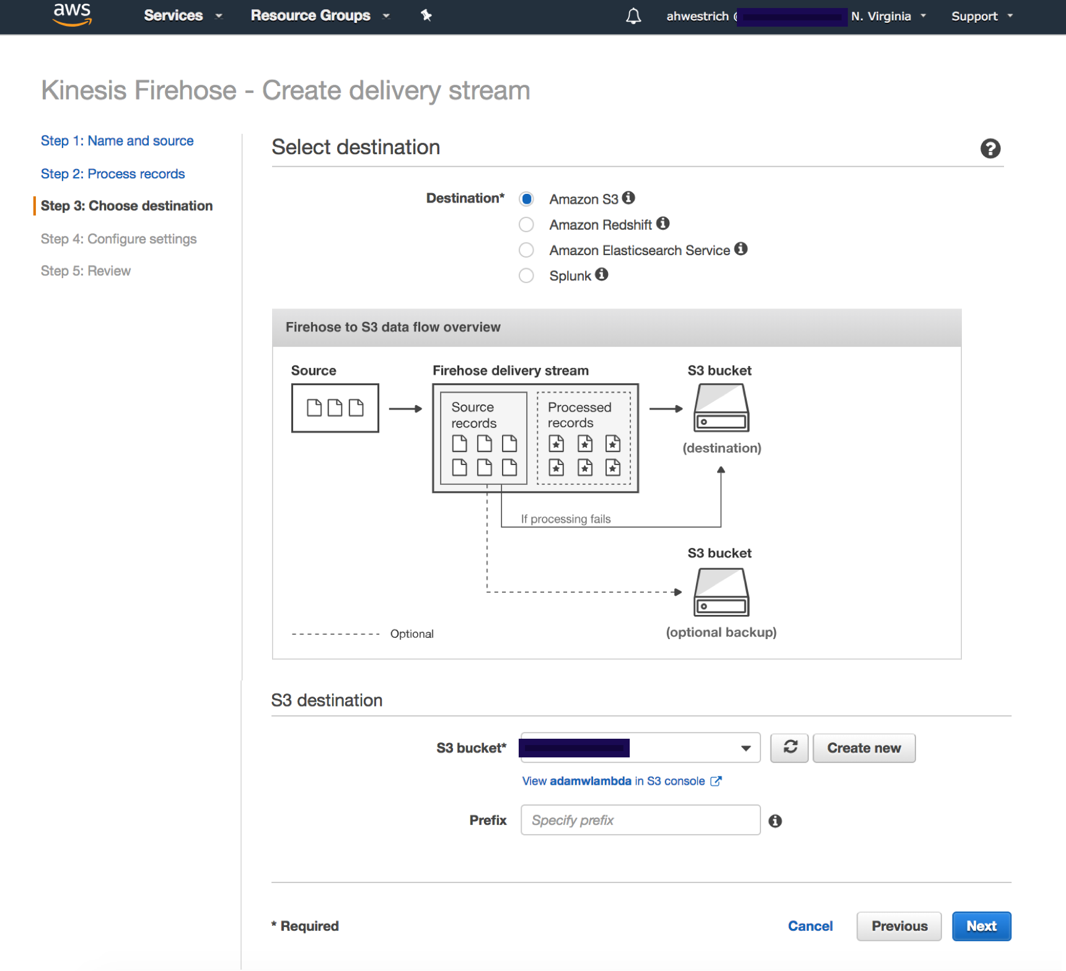Screen dimensions: 1066x971
Task: Click the info icon next to Amazon Redshift
Action: coord(663,224)
